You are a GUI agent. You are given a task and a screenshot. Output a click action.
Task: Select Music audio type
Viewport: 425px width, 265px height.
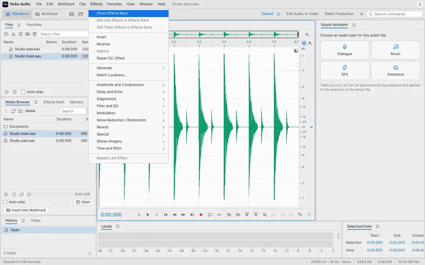point(396,50)
